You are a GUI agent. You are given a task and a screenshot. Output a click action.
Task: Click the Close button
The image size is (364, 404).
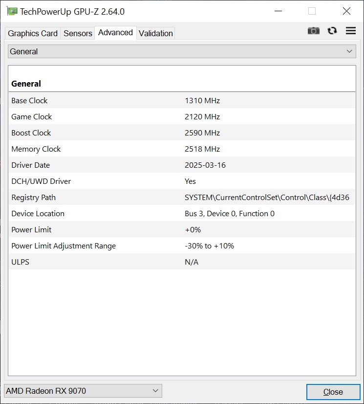[x=333, y=392]
